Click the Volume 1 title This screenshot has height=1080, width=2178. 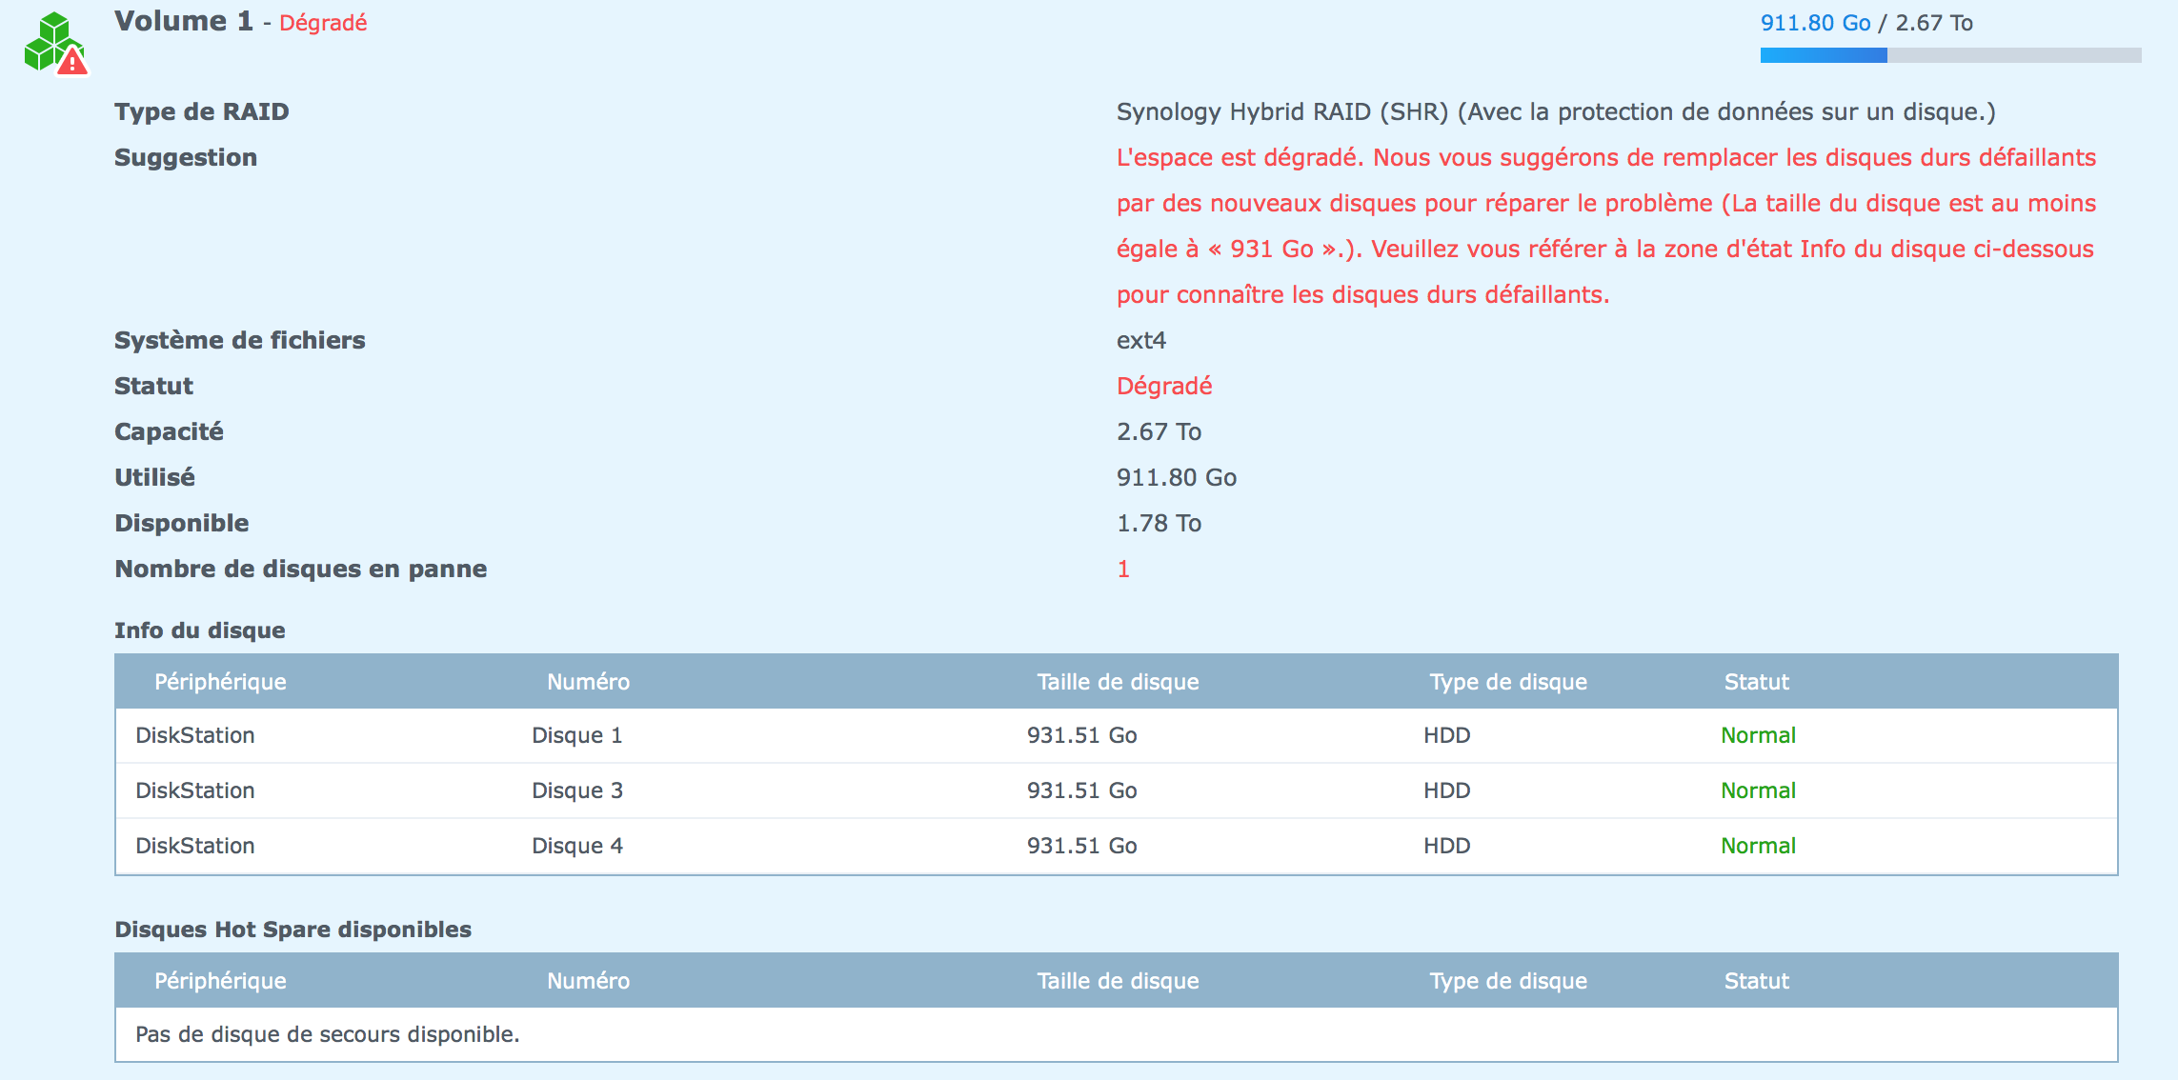point(184,21)
